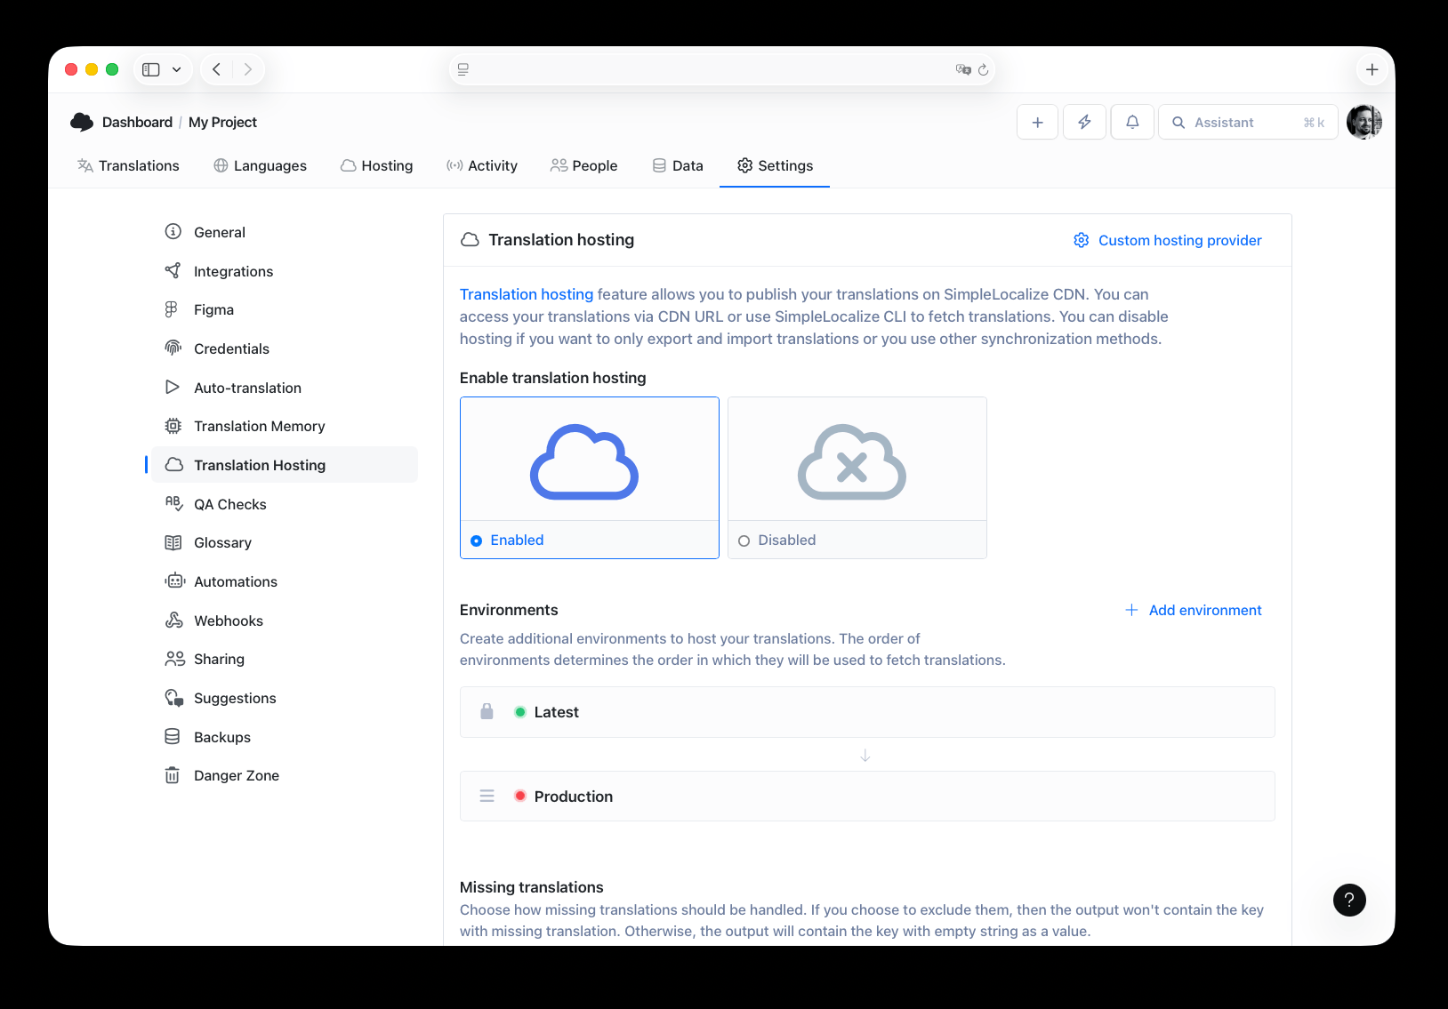Open the notifications bell
Viewport: 1448px width, 1009px height.
[1131, 122]
